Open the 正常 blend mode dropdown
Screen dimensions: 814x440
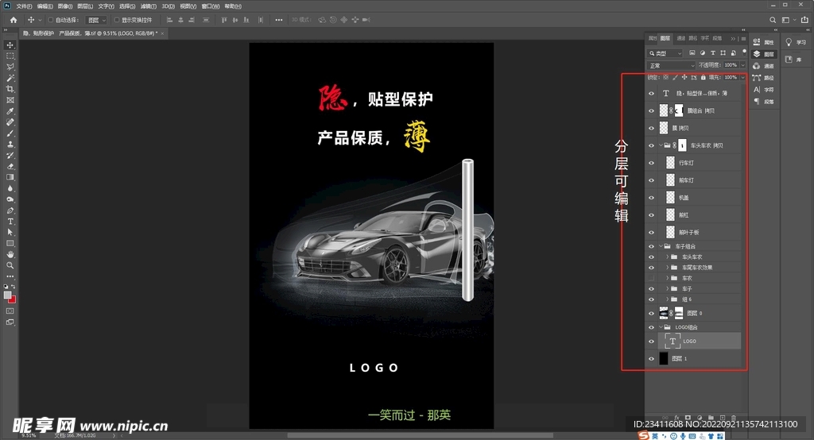[671, 65]
